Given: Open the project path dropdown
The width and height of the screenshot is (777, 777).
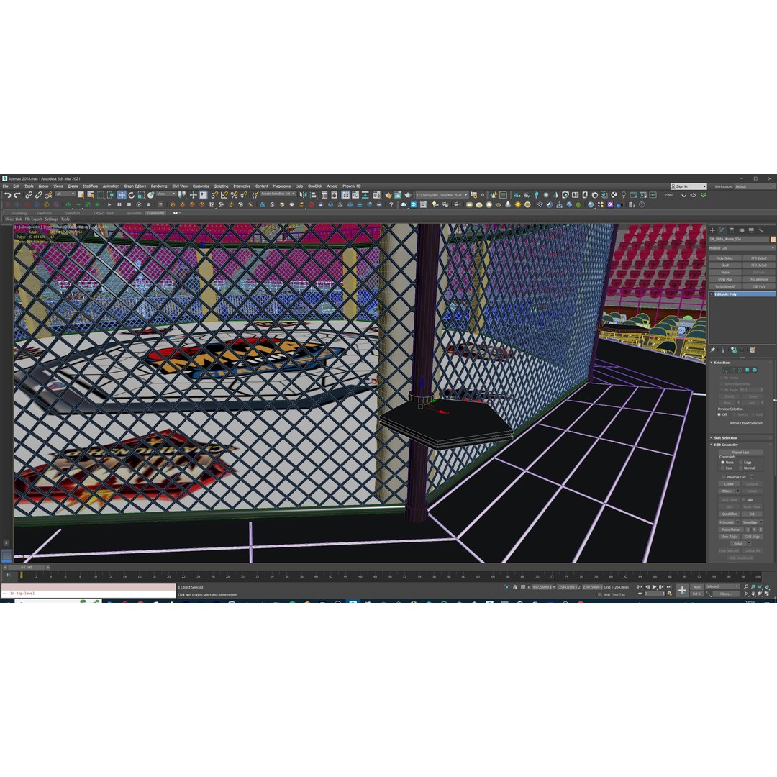Looking at the screenshot, I should tap(442, 195).
